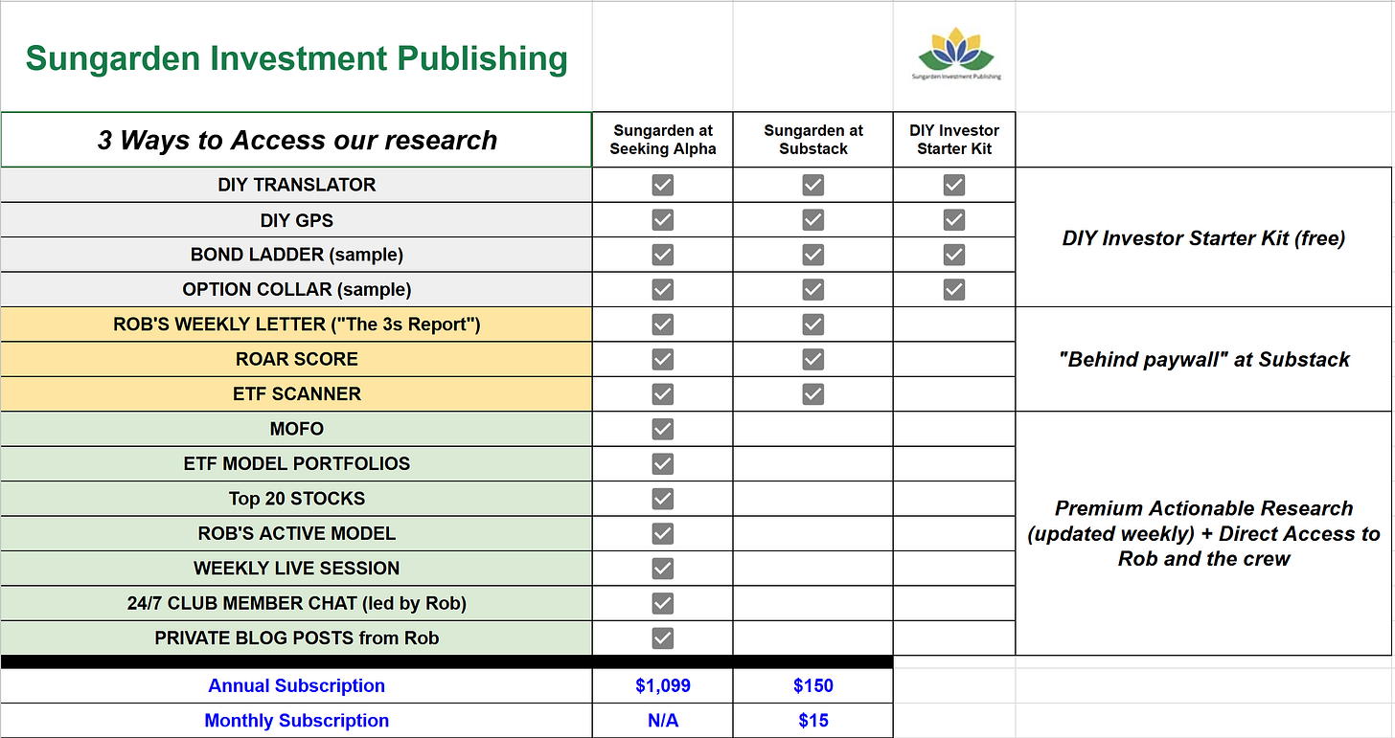1395x738 pixels.
Task: Toggle OPTION COLLAR checkbox under Substack
Action: tap(813, 289)
